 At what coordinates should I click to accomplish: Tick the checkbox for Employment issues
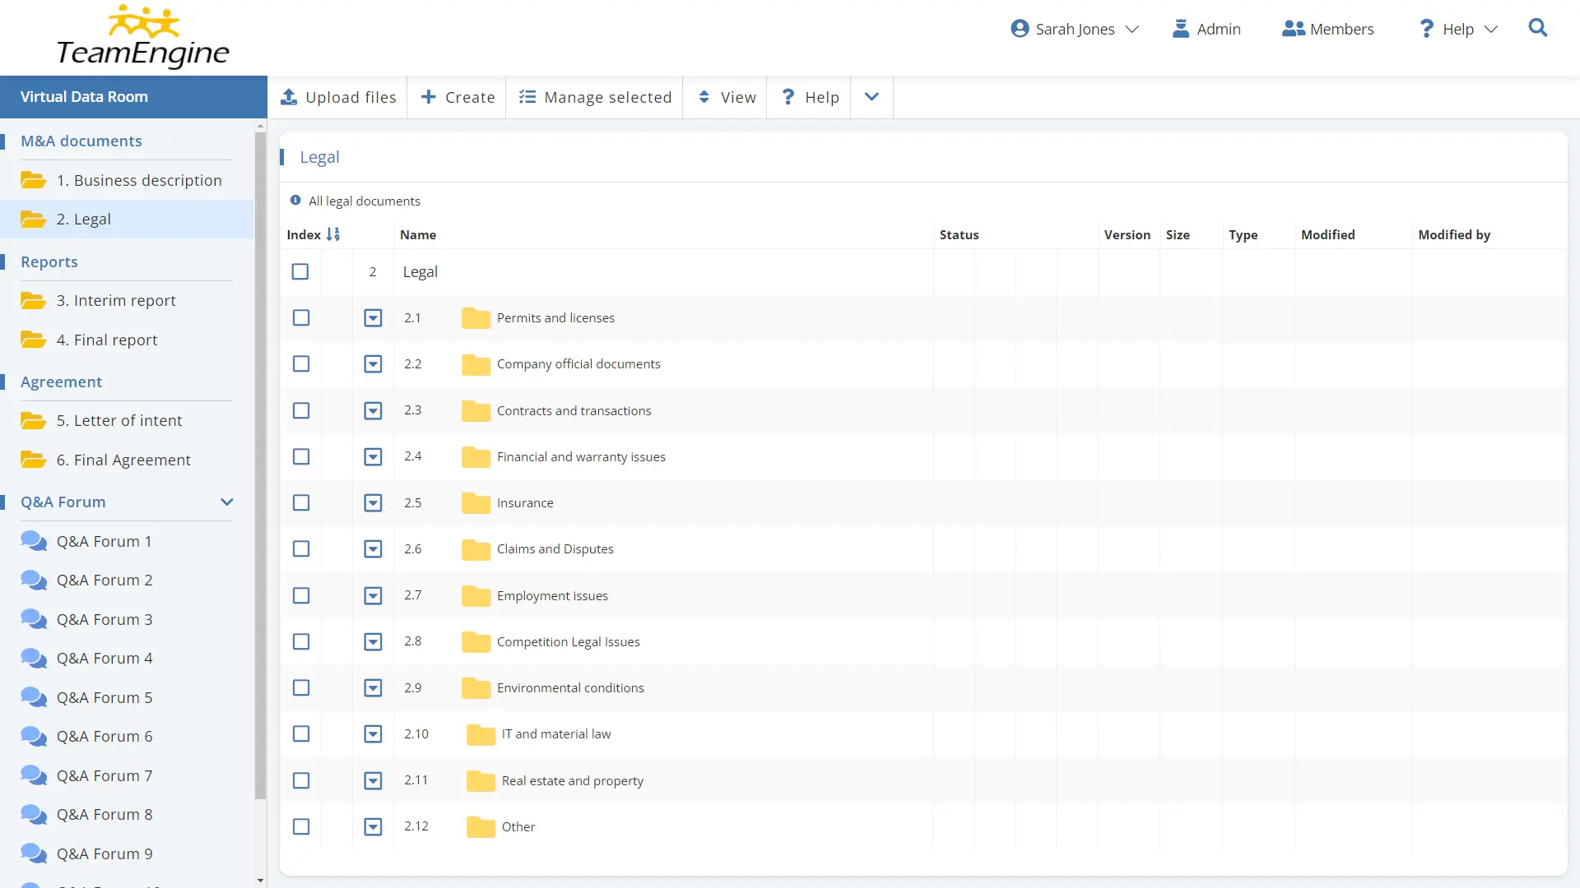[x=301, y=595]
